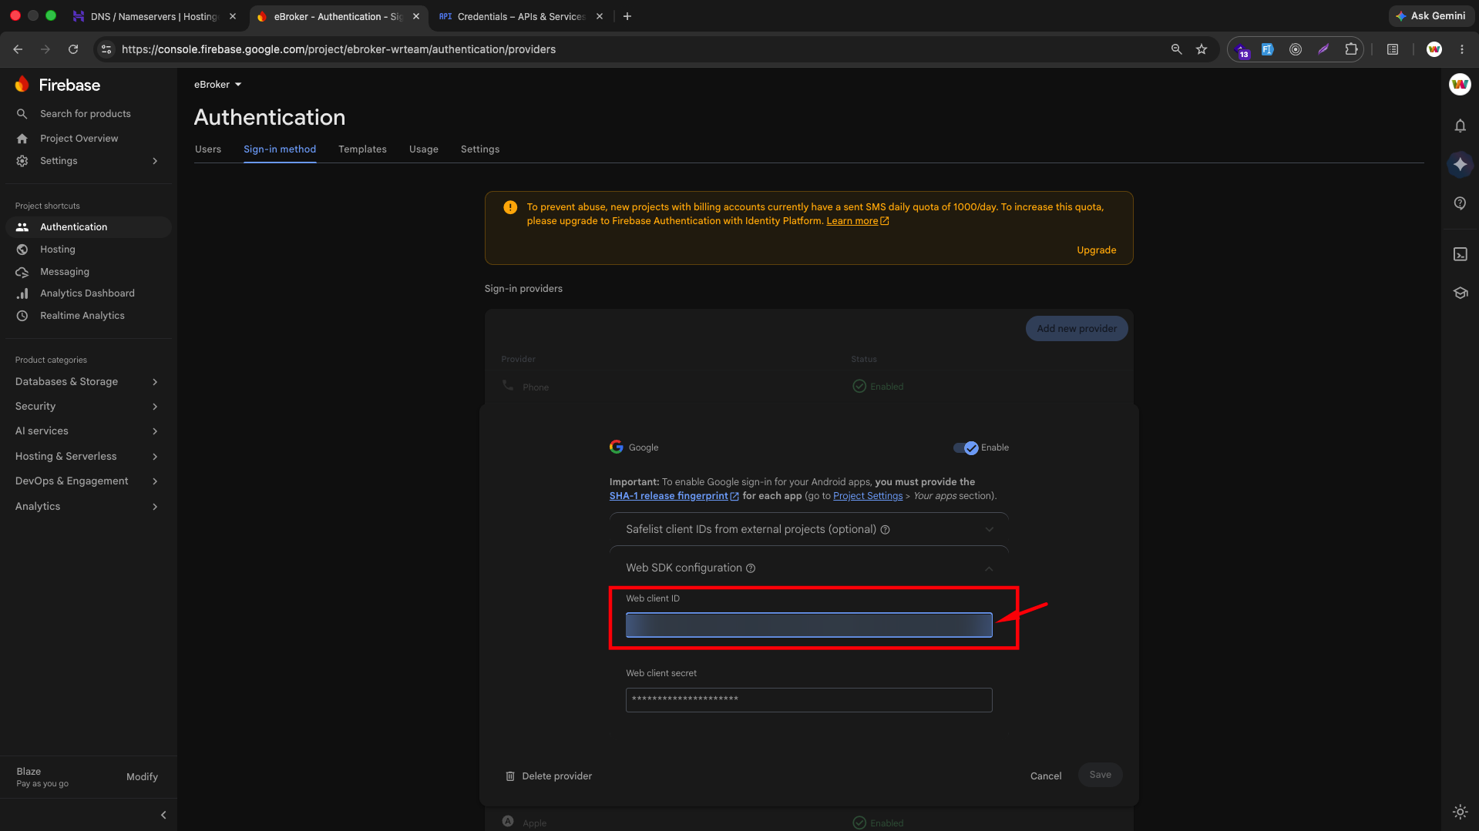The width and height of the screenshot is (1479, 831).
Task: Reload the browser page
Action: coord(73,49)
